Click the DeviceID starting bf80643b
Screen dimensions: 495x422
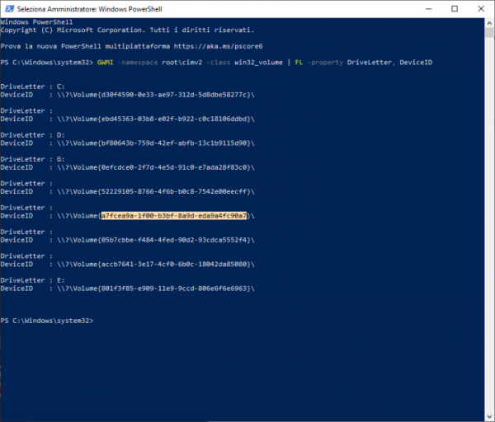[x=156, y=143]
